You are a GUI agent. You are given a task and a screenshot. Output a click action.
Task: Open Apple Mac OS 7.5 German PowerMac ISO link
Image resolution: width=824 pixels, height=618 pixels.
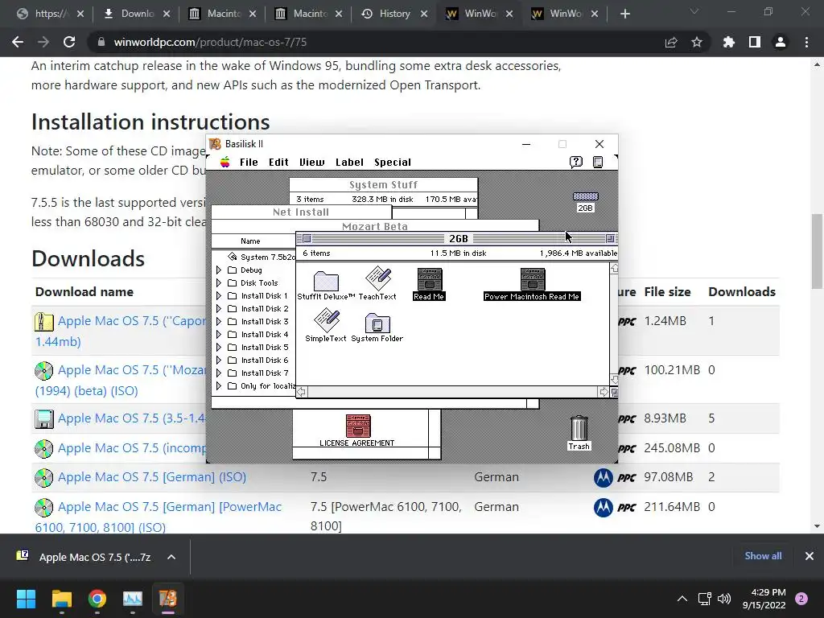[x=159, y=517]
